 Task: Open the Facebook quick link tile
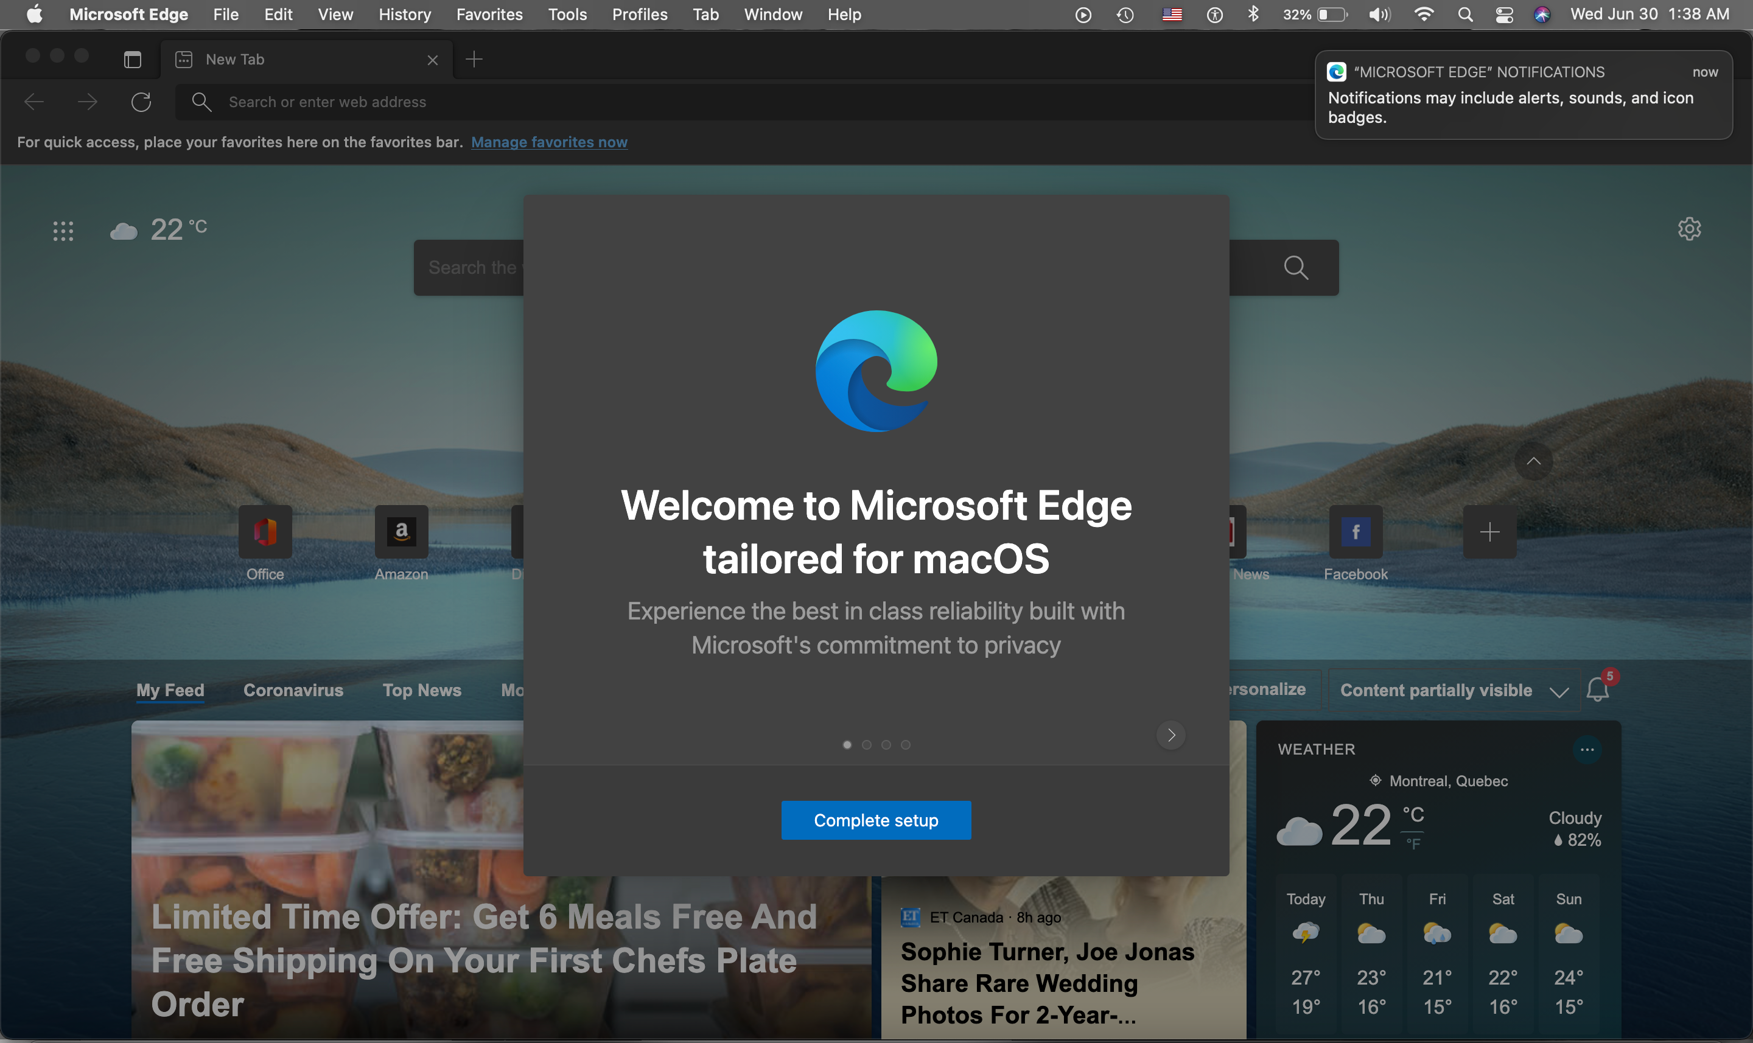coord(1355,532)
